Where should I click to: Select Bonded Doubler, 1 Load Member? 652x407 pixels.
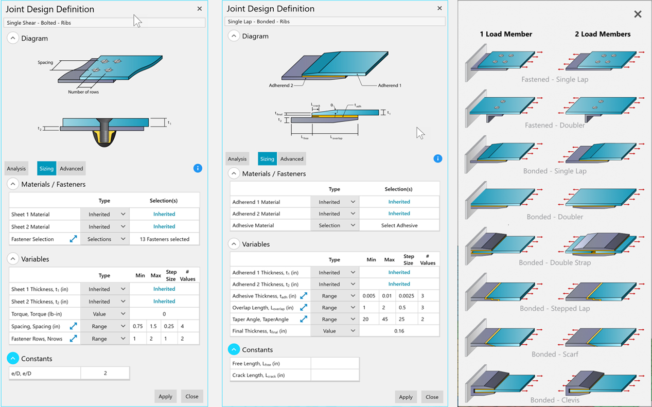click(x=504, y=200)
